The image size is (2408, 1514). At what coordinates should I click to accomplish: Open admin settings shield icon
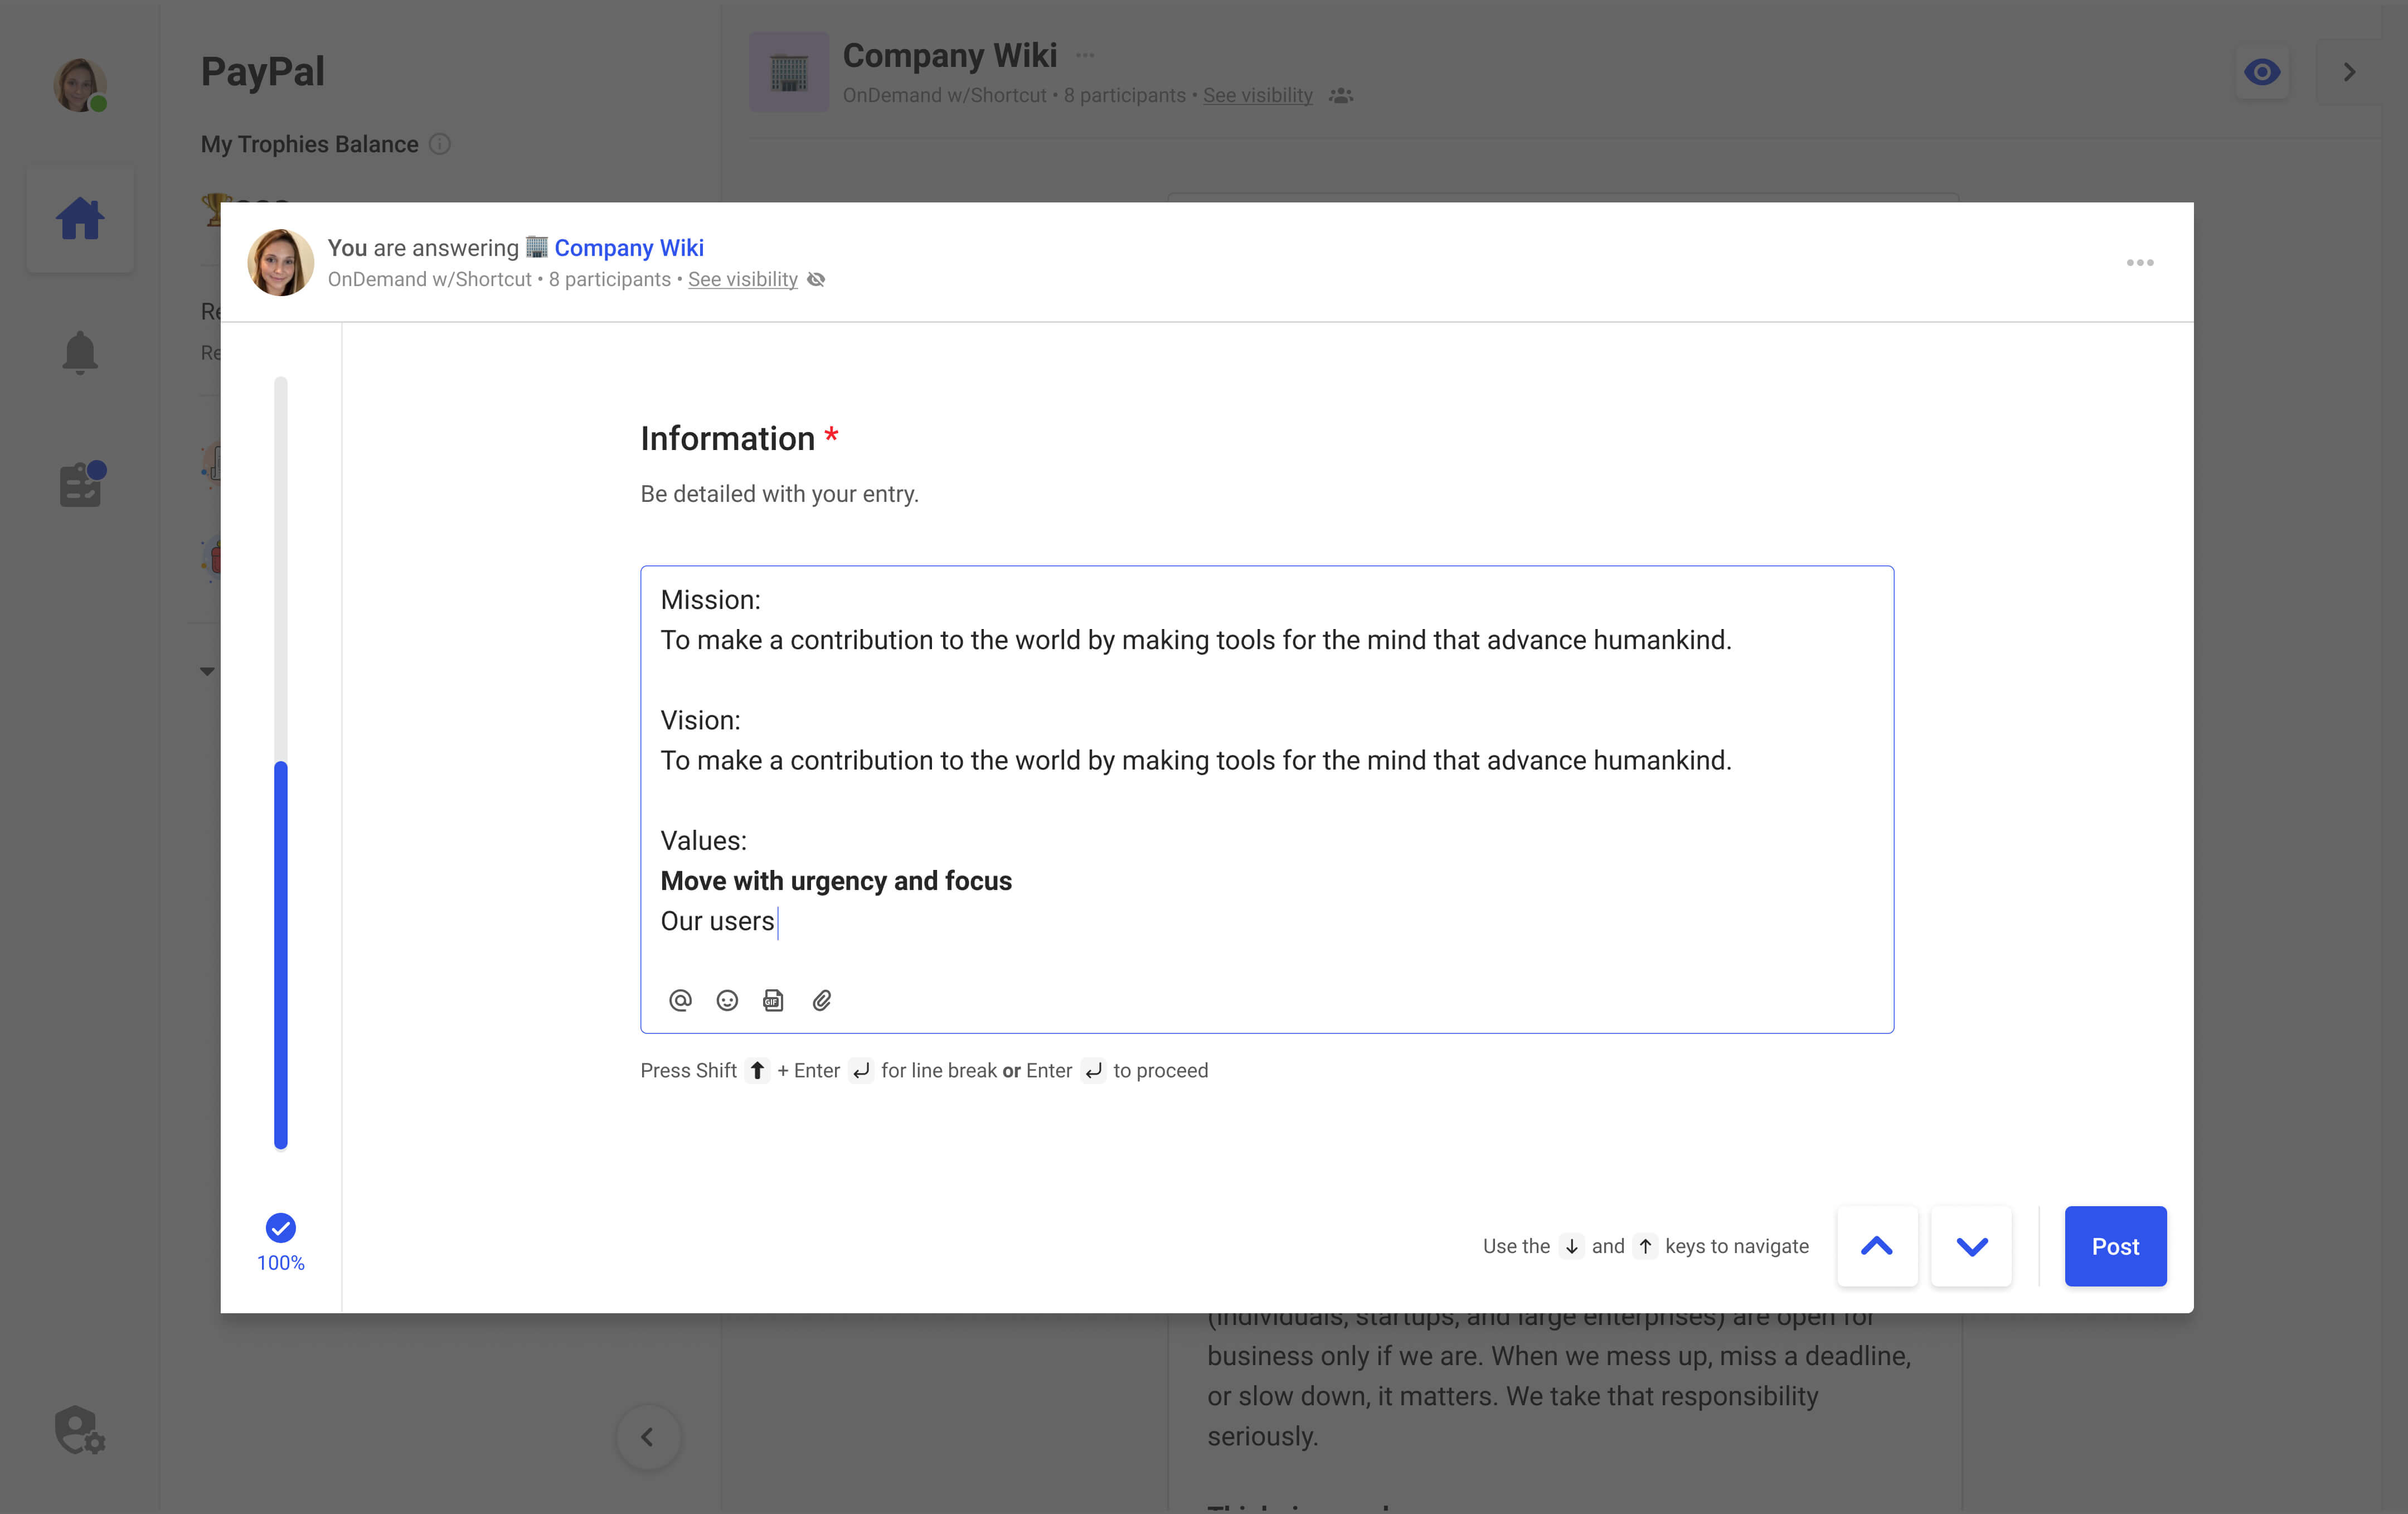[80, 1430]
